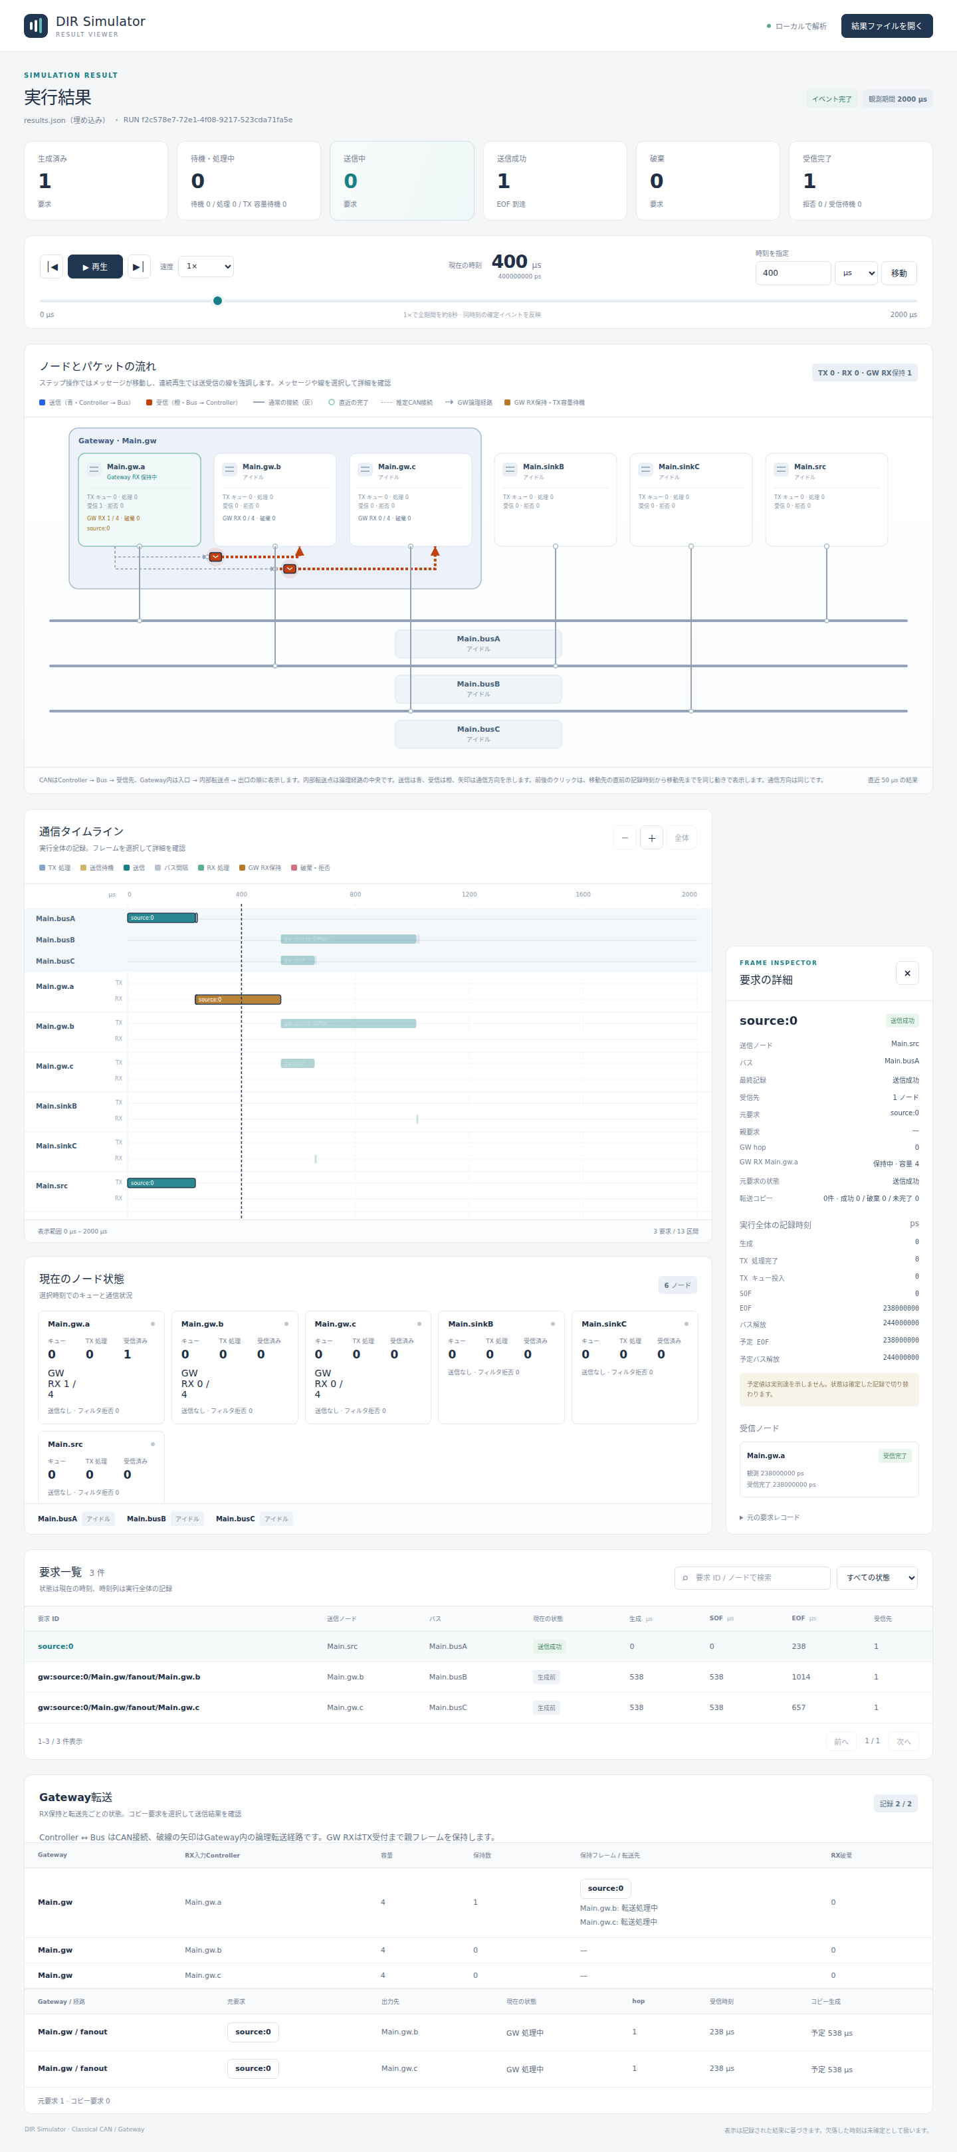Screen dimensions: 957x2152
Task: Select the 送信成功 summary card
Action: [556, 181]
